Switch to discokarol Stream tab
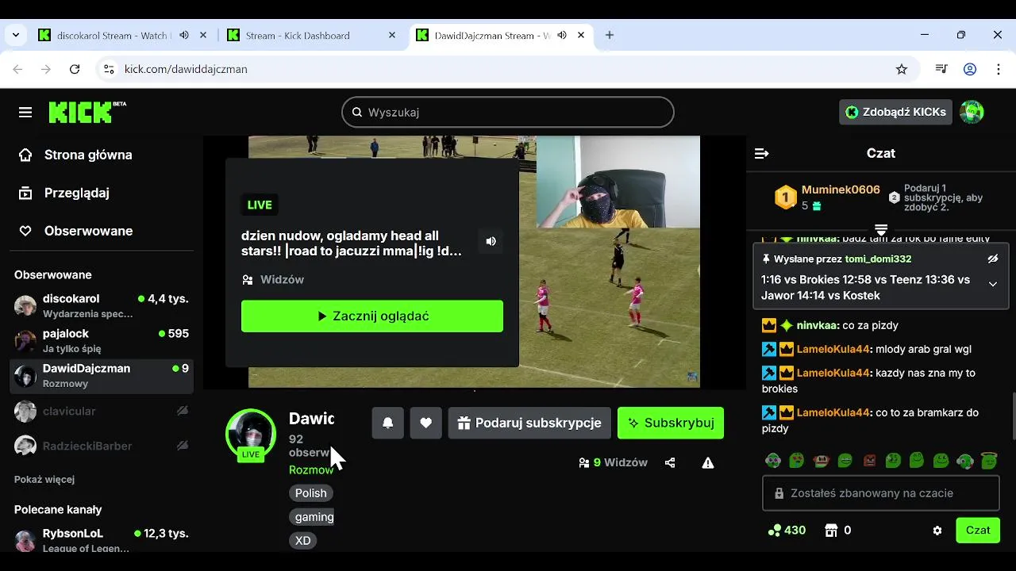1016x571 pixels. tap(112, 36)
